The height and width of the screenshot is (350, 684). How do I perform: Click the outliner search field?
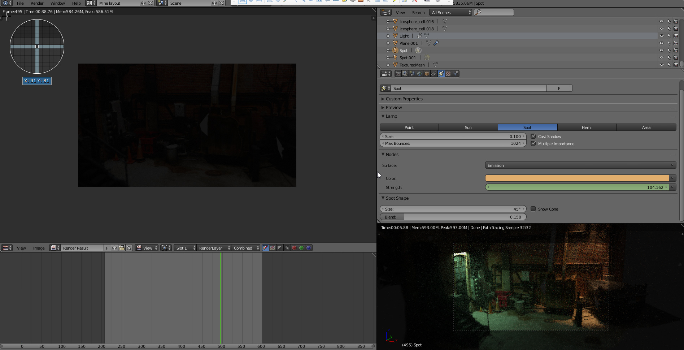point(494,12)
